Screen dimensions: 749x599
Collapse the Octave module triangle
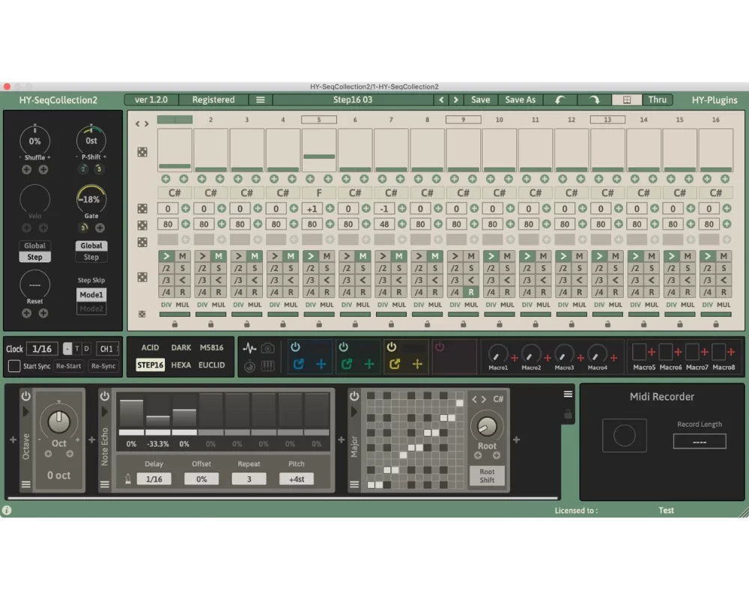[x=25, y=412]
